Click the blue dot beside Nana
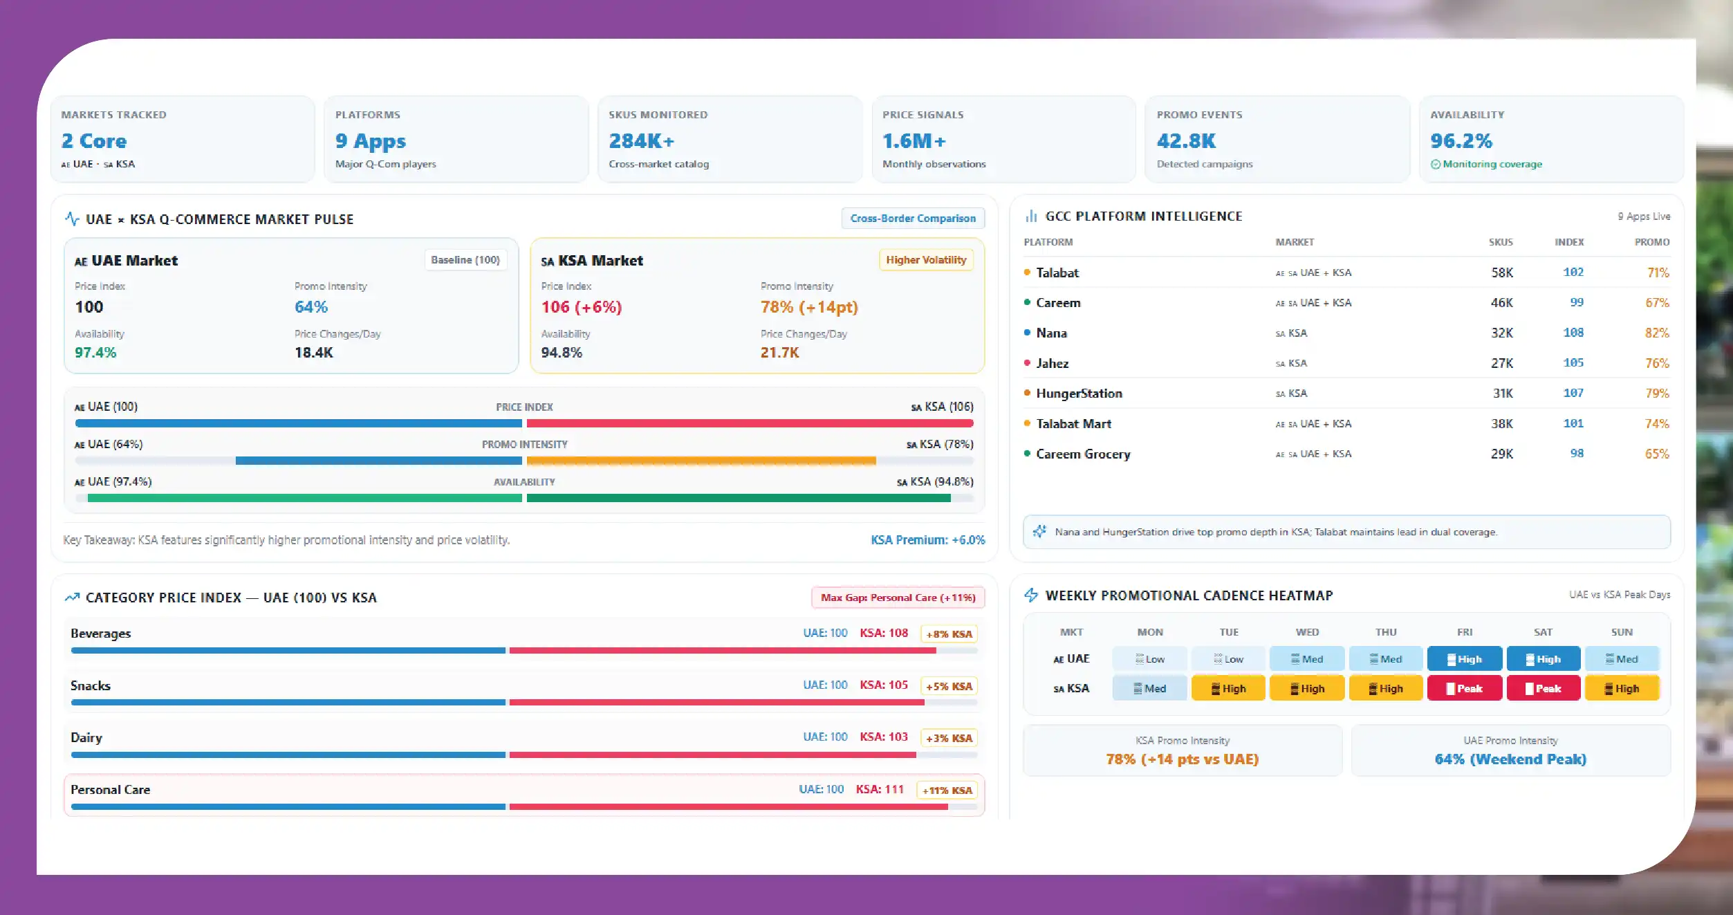The image size is (1733, 915). click(1027, 333)
